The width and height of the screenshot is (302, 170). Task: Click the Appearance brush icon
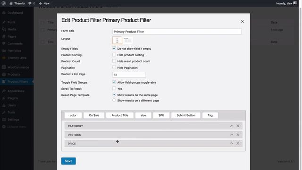pos(4,91)
